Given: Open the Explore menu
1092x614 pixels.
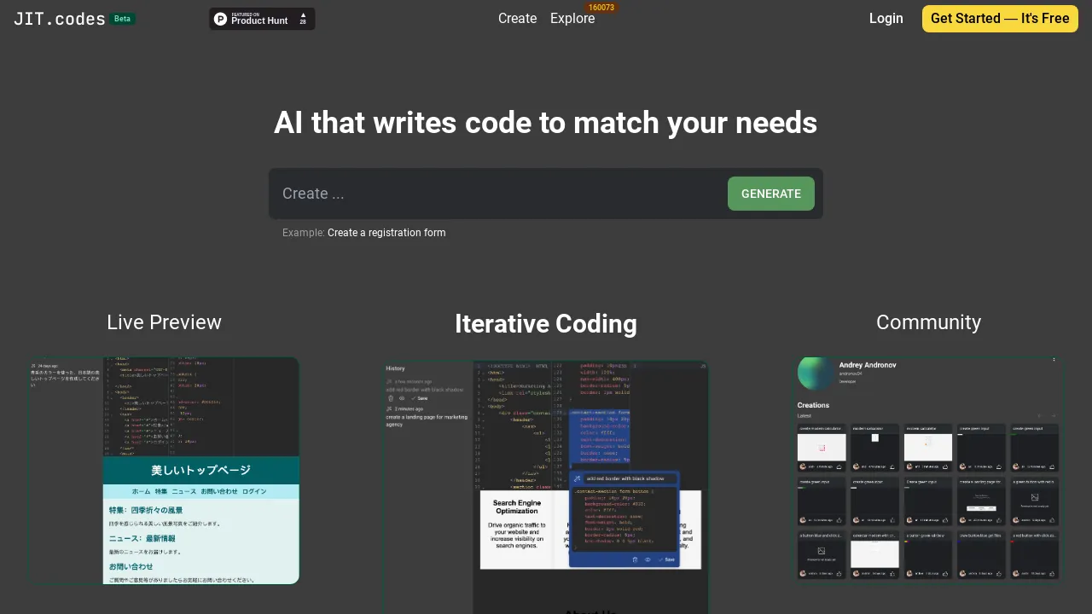Looking at the screenshot, I should [x=572, y=18].
